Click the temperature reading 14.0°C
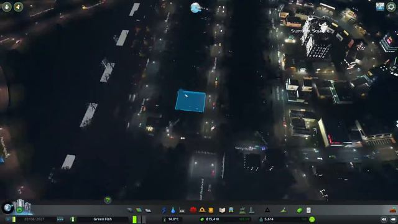 pos(174,219)
